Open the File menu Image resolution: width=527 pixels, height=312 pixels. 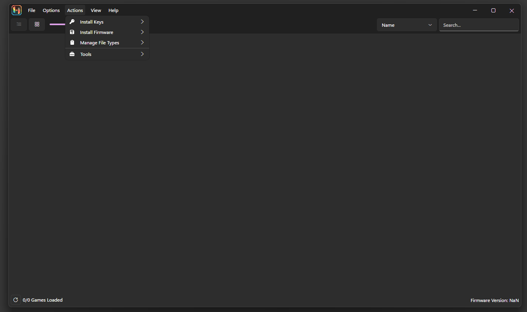pyautogui.click(x=31, y=10)
